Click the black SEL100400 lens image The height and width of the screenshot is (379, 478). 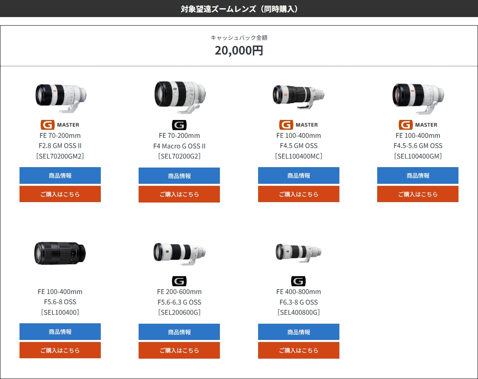point(60,253)
